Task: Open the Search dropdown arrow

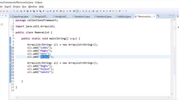Action: [x=70, y=11]
